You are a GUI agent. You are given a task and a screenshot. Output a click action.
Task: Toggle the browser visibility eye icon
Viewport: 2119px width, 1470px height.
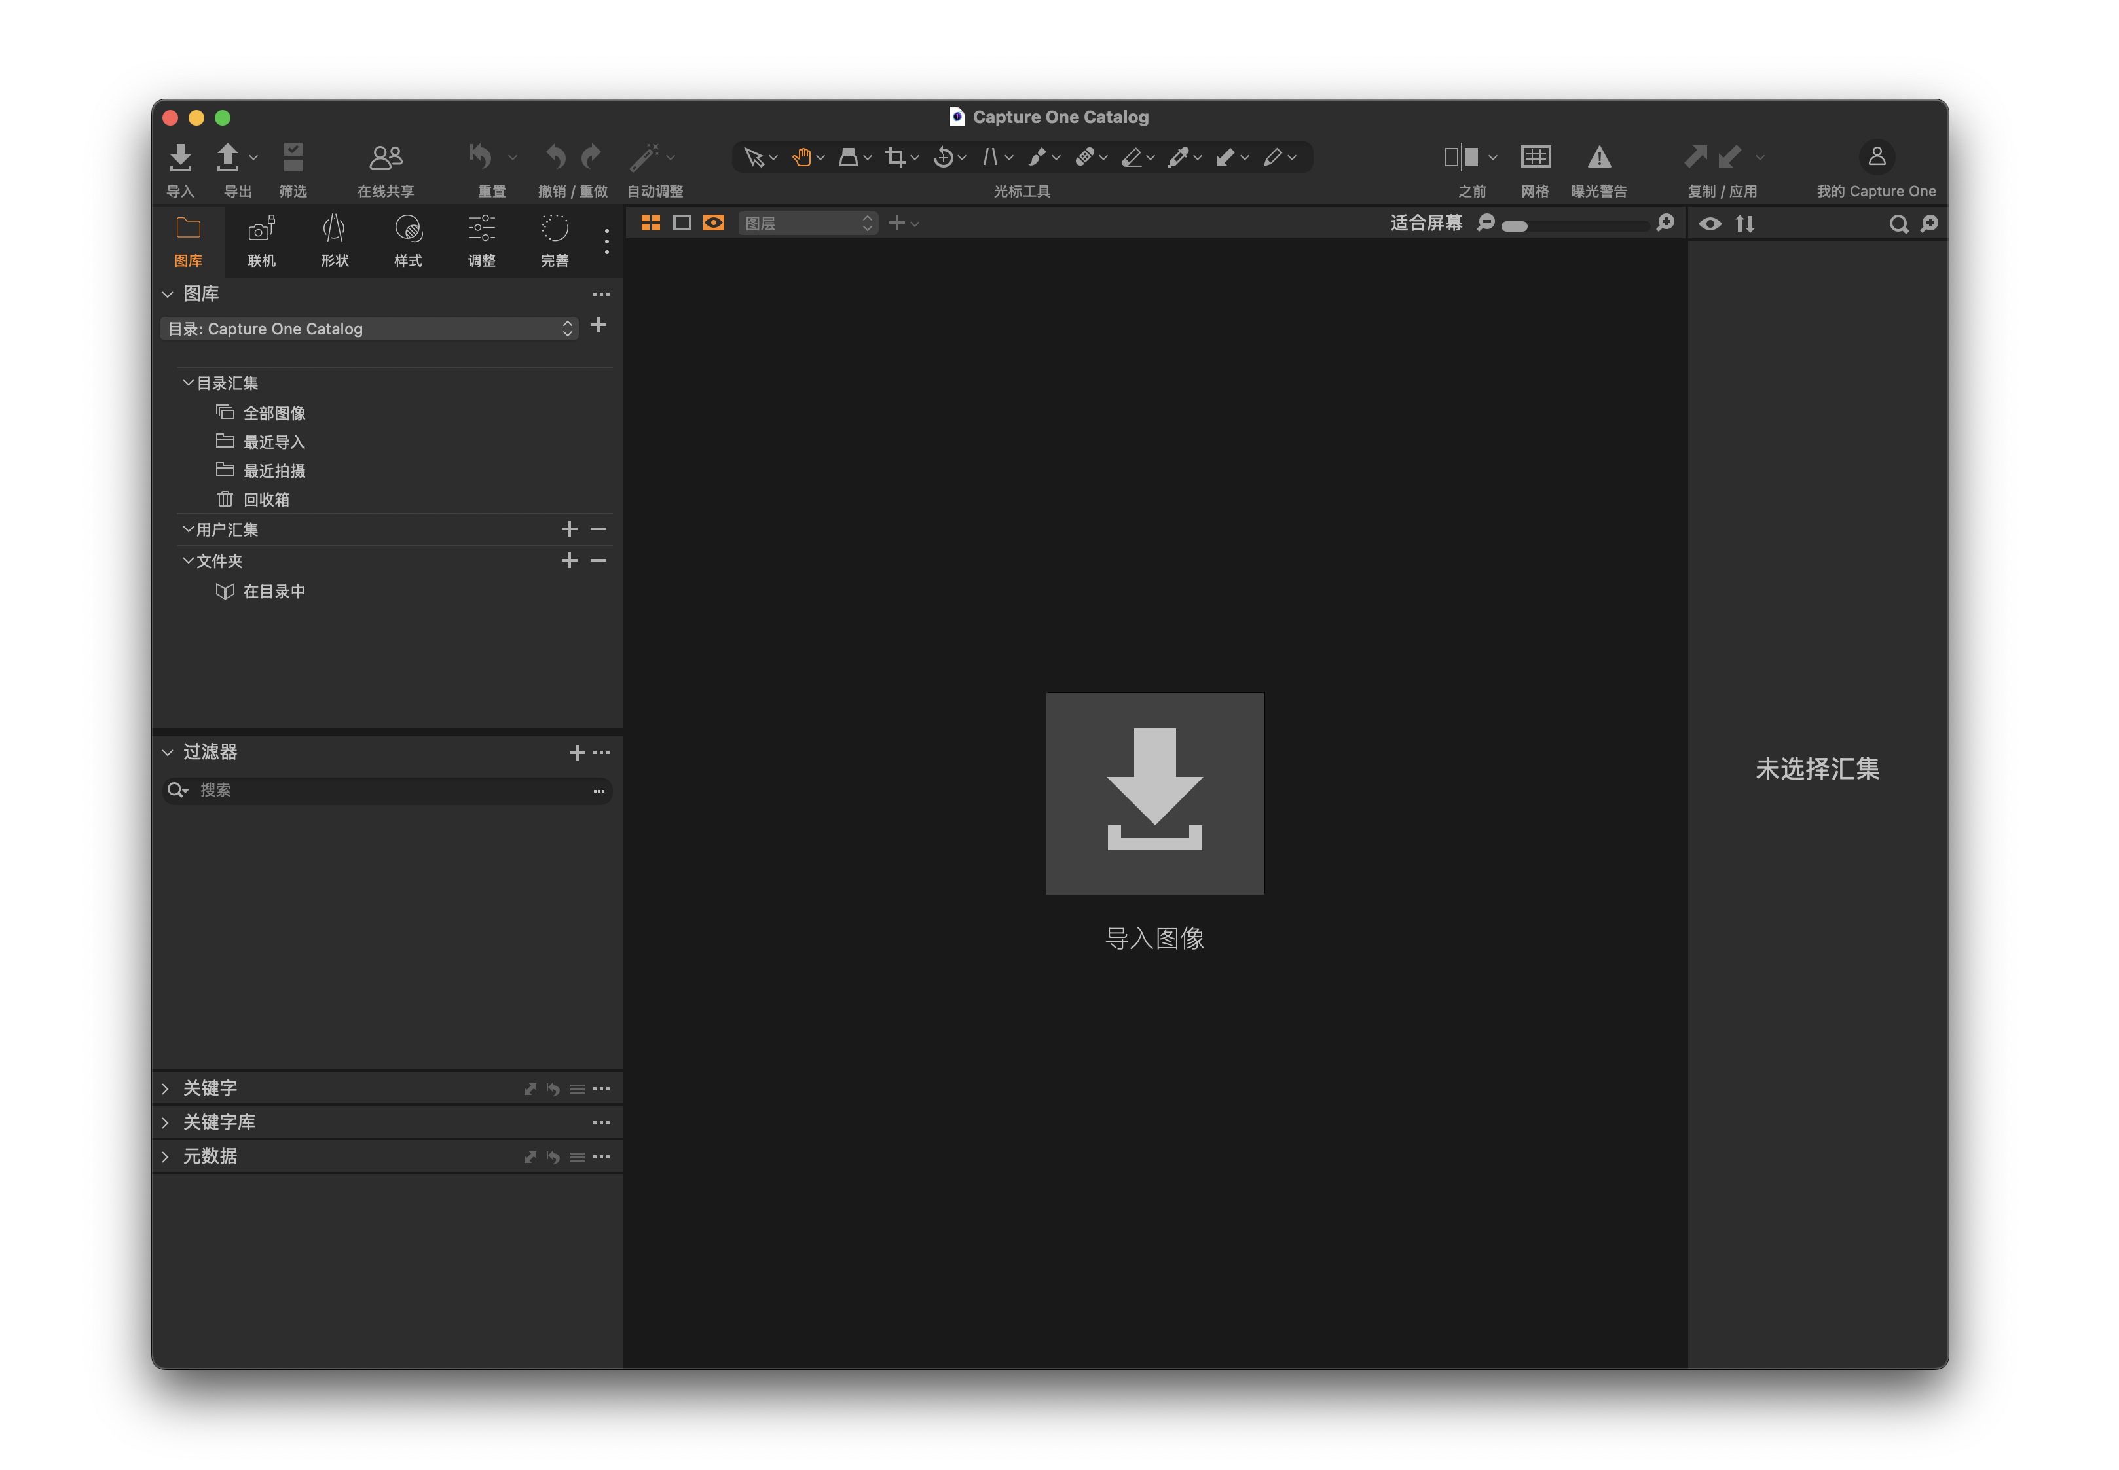[1710, 224]
